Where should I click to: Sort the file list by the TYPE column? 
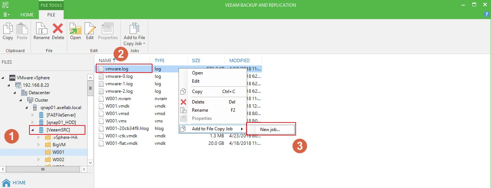pyautogui.click(x=160, y=61)
